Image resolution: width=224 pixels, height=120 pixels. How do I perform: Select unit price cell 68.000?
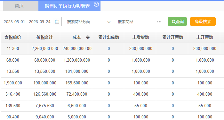click(15, 60)
